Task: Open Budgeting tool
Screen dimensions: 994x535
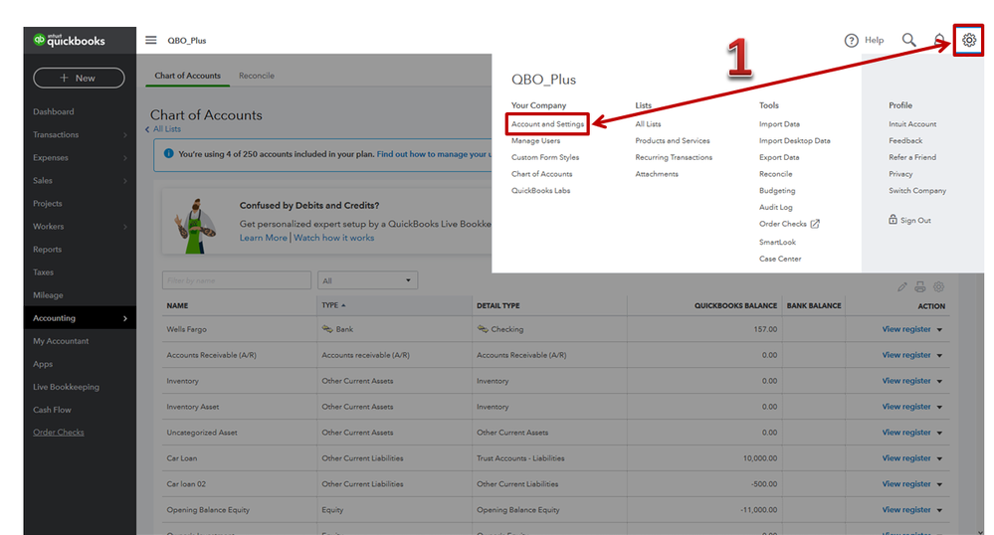Action: [x=777, y=190]
